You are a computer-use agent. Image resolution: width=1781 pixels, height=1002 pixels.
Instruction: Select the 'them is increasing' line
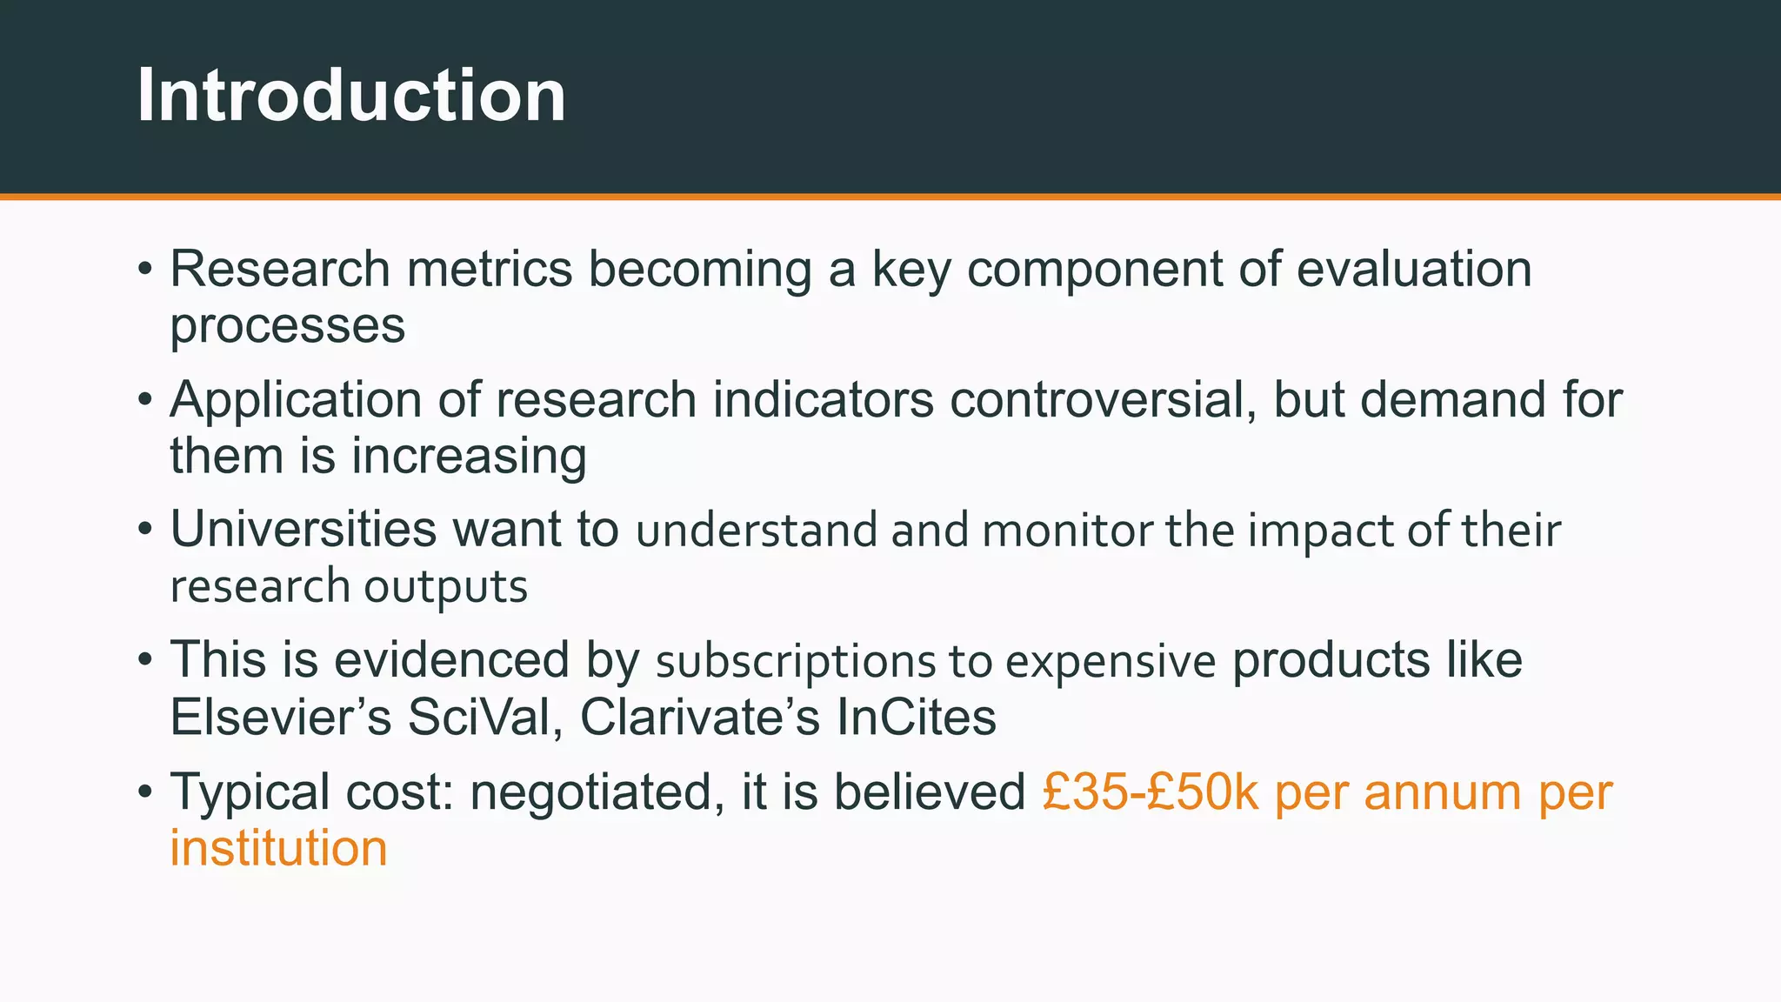(x=378, y=456)
